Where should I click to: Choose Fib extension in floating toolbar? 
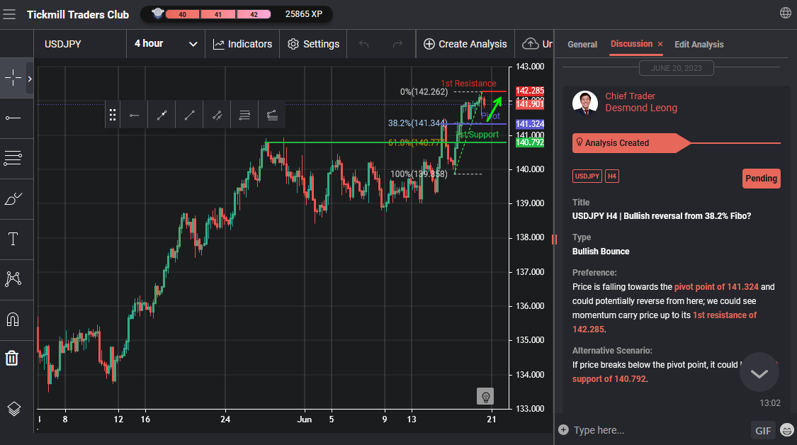pyautogui.click(x=272, y=116)
